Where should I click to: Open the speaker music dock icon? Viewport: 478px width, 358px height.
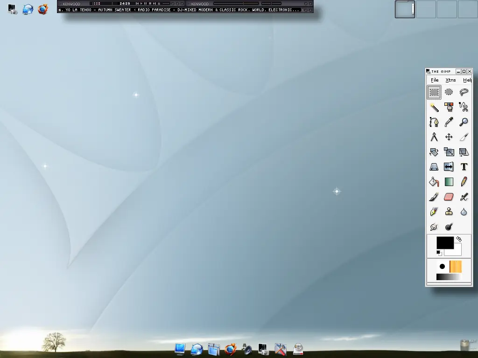tap(247, 349)
